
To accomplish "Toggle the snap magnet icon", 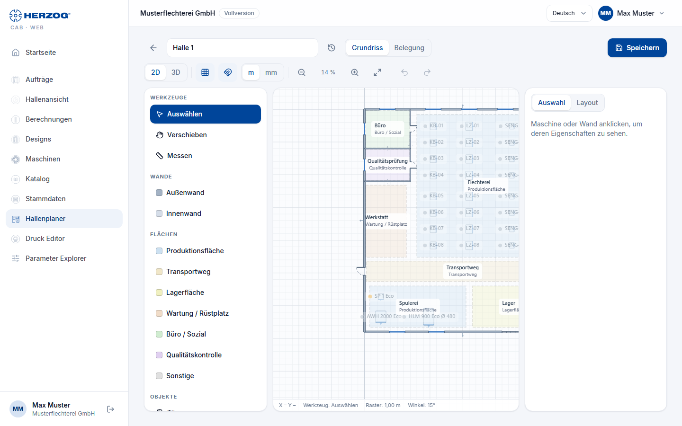I will [228, 72].
